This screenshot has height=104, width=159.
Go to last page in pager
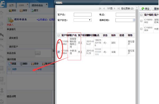pyautogui.click(x=118, y=8)
